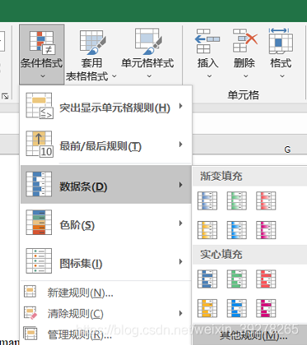Screen dimensions: 307x345
Task: Choose 管理规则(R)... menu entry
Action: [106, 333]
